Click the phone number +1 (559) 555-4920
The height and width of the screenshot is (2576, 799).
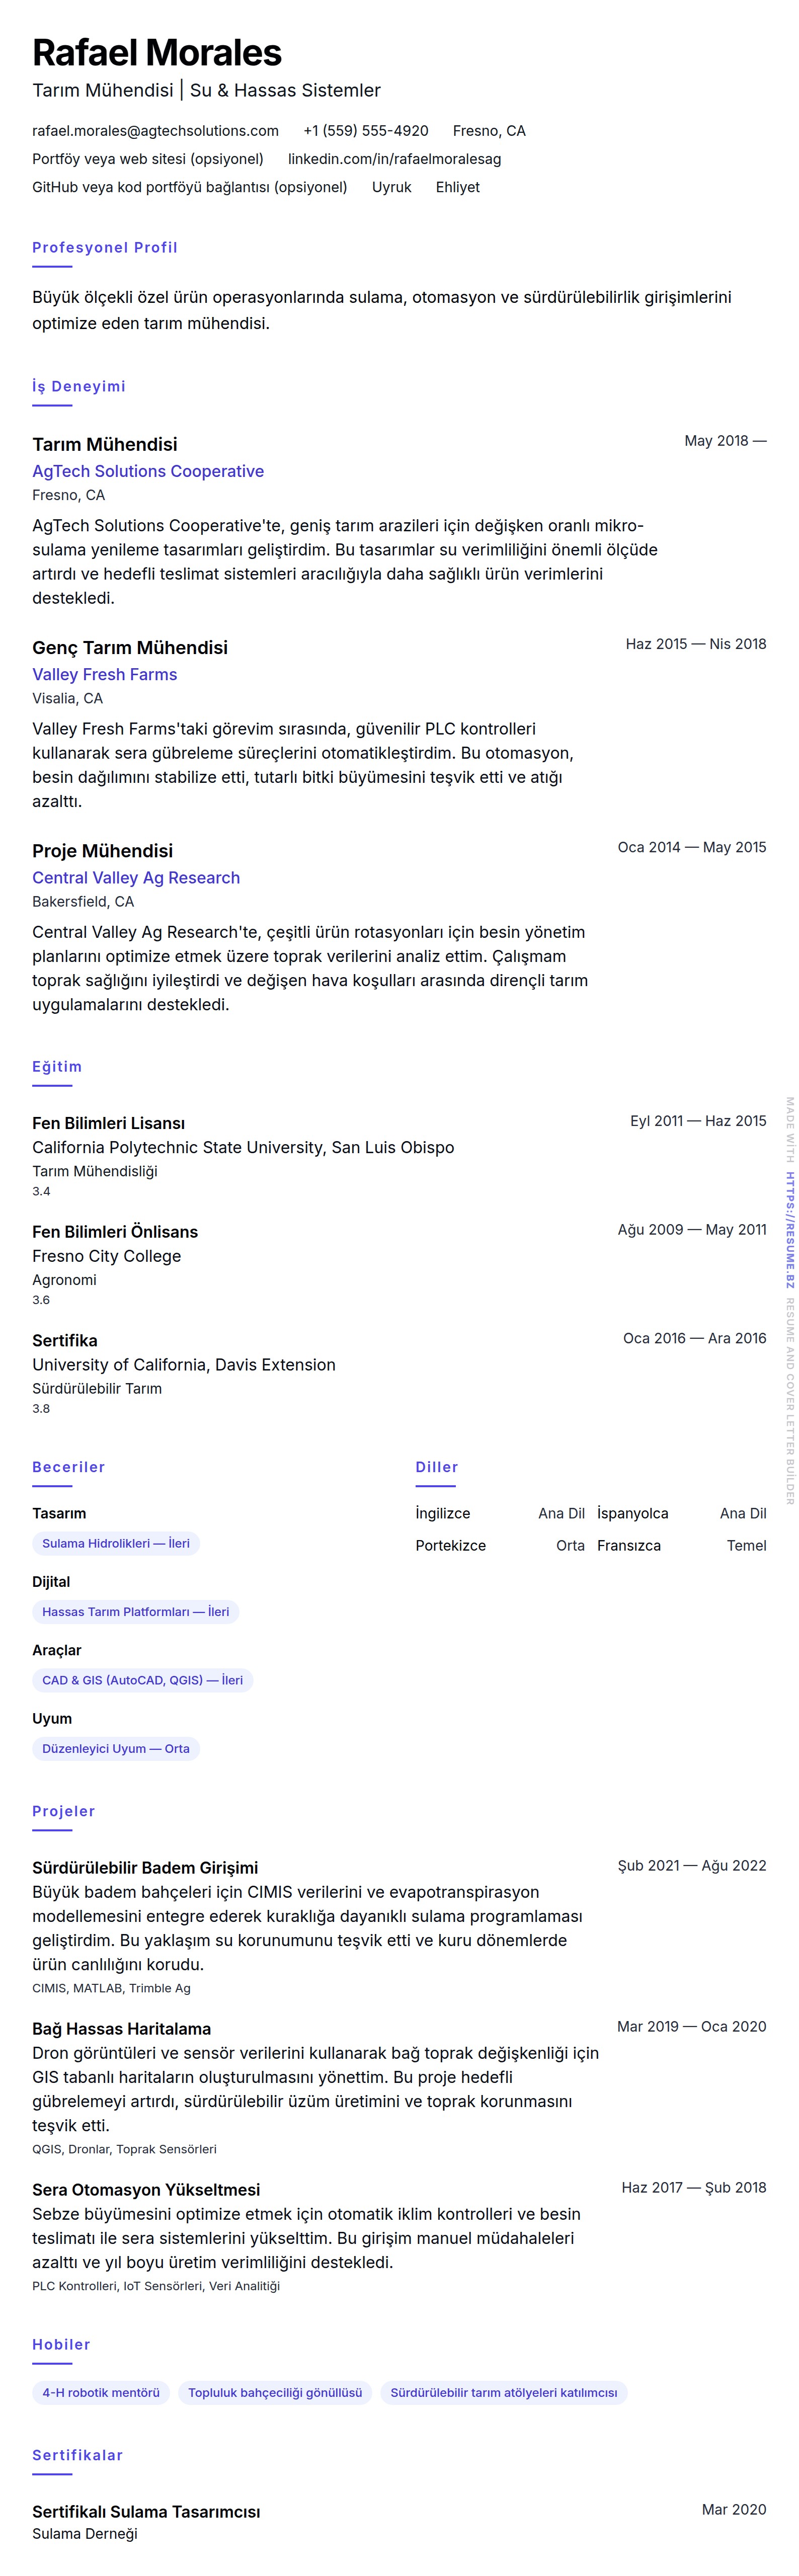click(x=365, y=131)
